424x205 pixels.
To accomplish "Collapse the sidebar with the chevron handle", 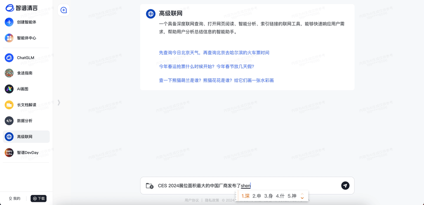I will point(59,102).
